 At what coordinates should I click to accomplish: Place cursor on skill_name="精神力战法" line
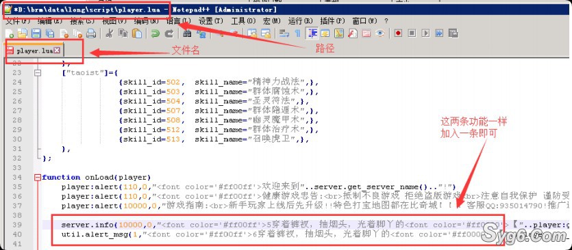(x=219, y=82)
